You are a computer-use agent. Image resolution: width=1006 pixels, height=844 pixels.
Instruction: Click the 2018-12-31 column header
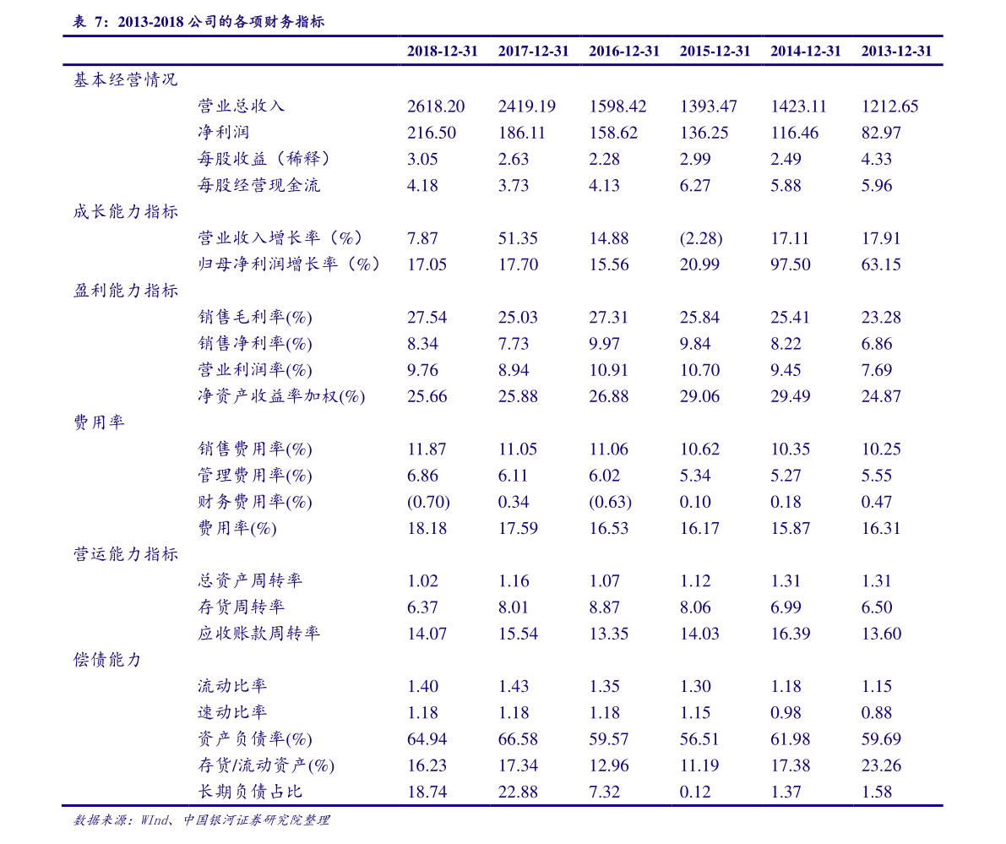[442, 52]
